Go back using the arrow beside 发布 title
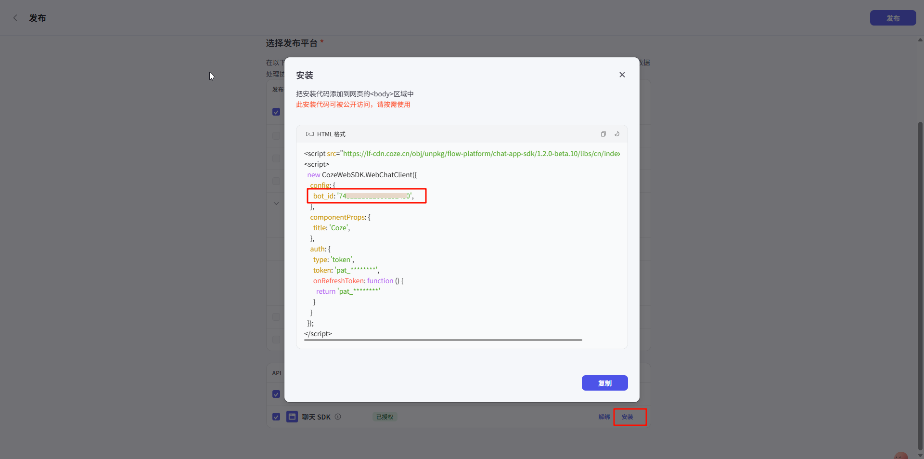The height and width of the screenshot is (459, 924). pos(15,18)
